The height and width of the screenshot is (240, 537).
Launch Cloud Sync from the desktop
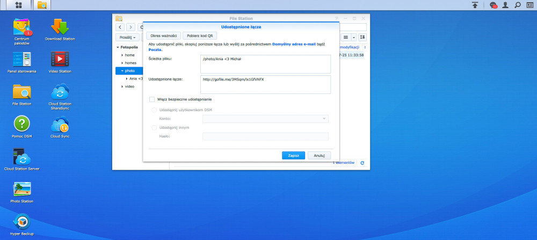60,127
